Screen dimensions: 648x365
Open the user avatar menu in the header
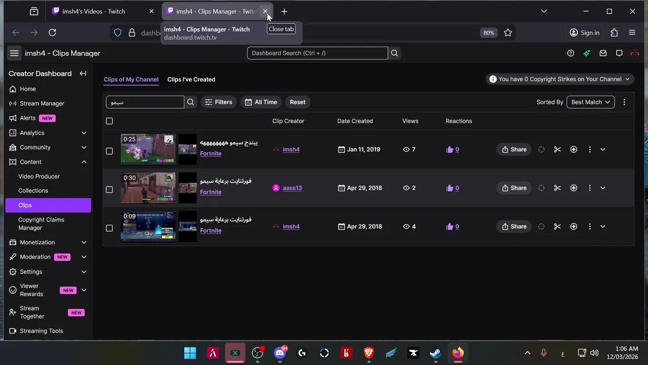(x=635, y=53)
